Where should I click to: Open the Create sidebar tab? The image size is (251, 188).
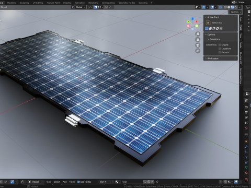tap(241, 45)
